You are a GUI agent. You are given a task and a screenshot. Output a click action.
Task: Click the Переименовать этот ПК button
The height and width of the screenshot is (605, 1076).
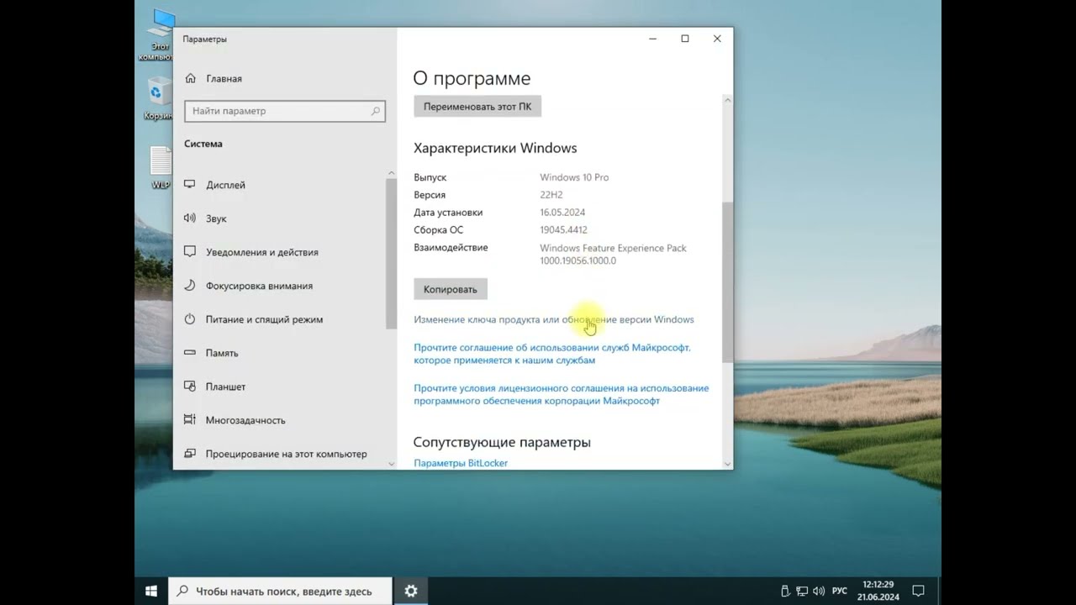tap(477, 107)
